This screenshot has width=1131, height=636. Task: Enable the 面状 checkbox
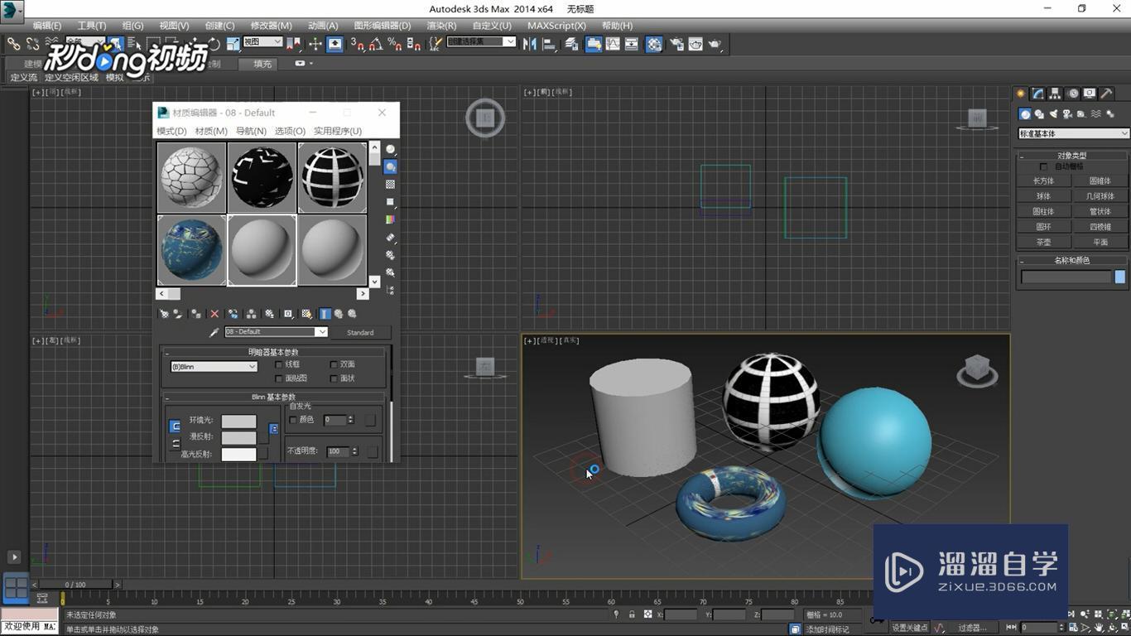(334, 378)
